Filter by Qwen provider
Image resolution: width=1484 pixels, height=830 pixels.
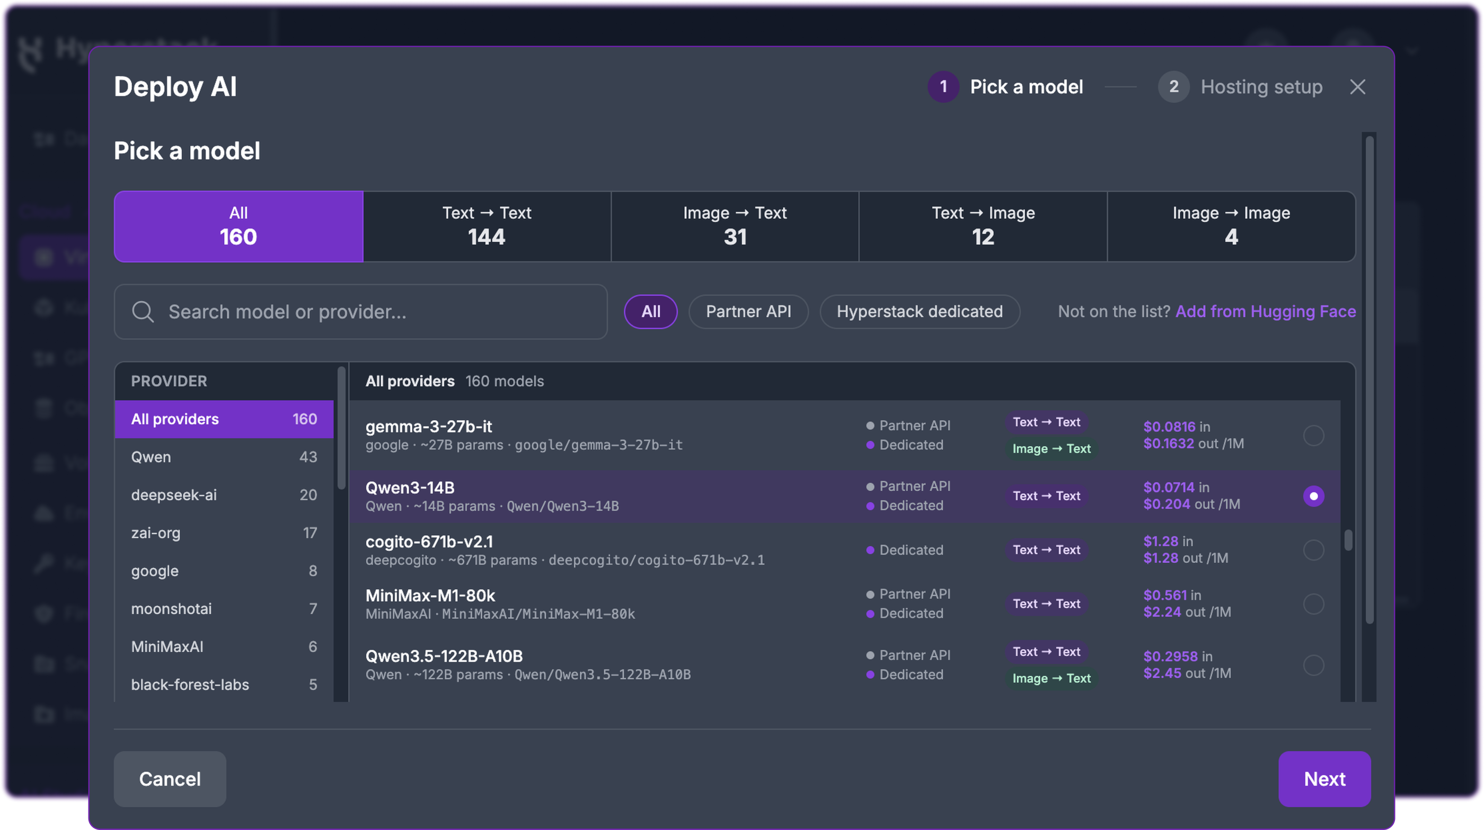pyautogui.click(x=224, y=457)
